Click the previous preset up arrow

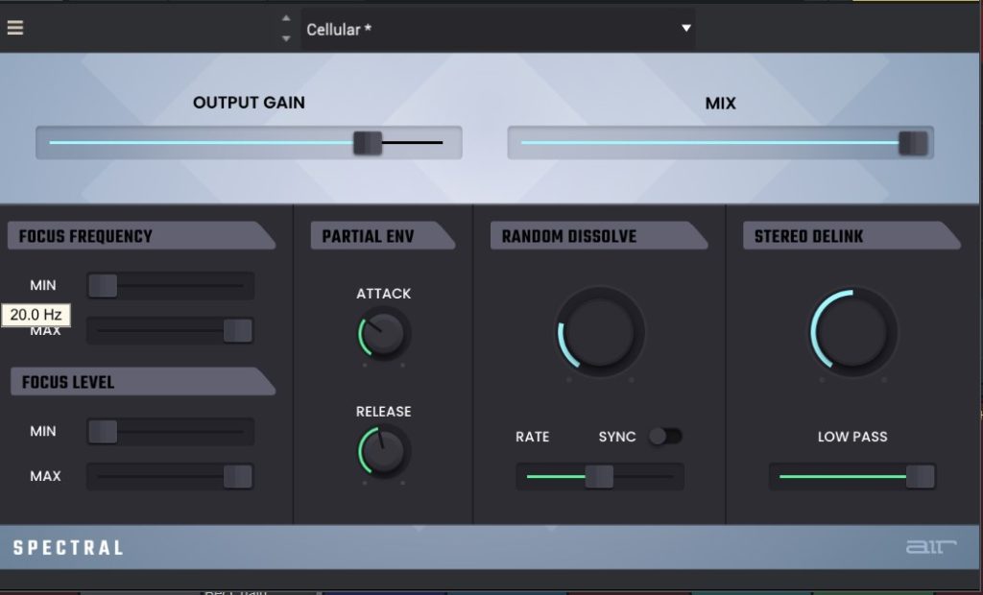[x=285, y=19]
